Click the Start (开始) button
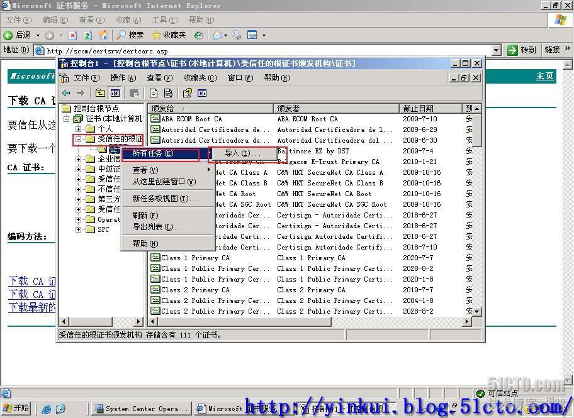 tap(16, 408)
